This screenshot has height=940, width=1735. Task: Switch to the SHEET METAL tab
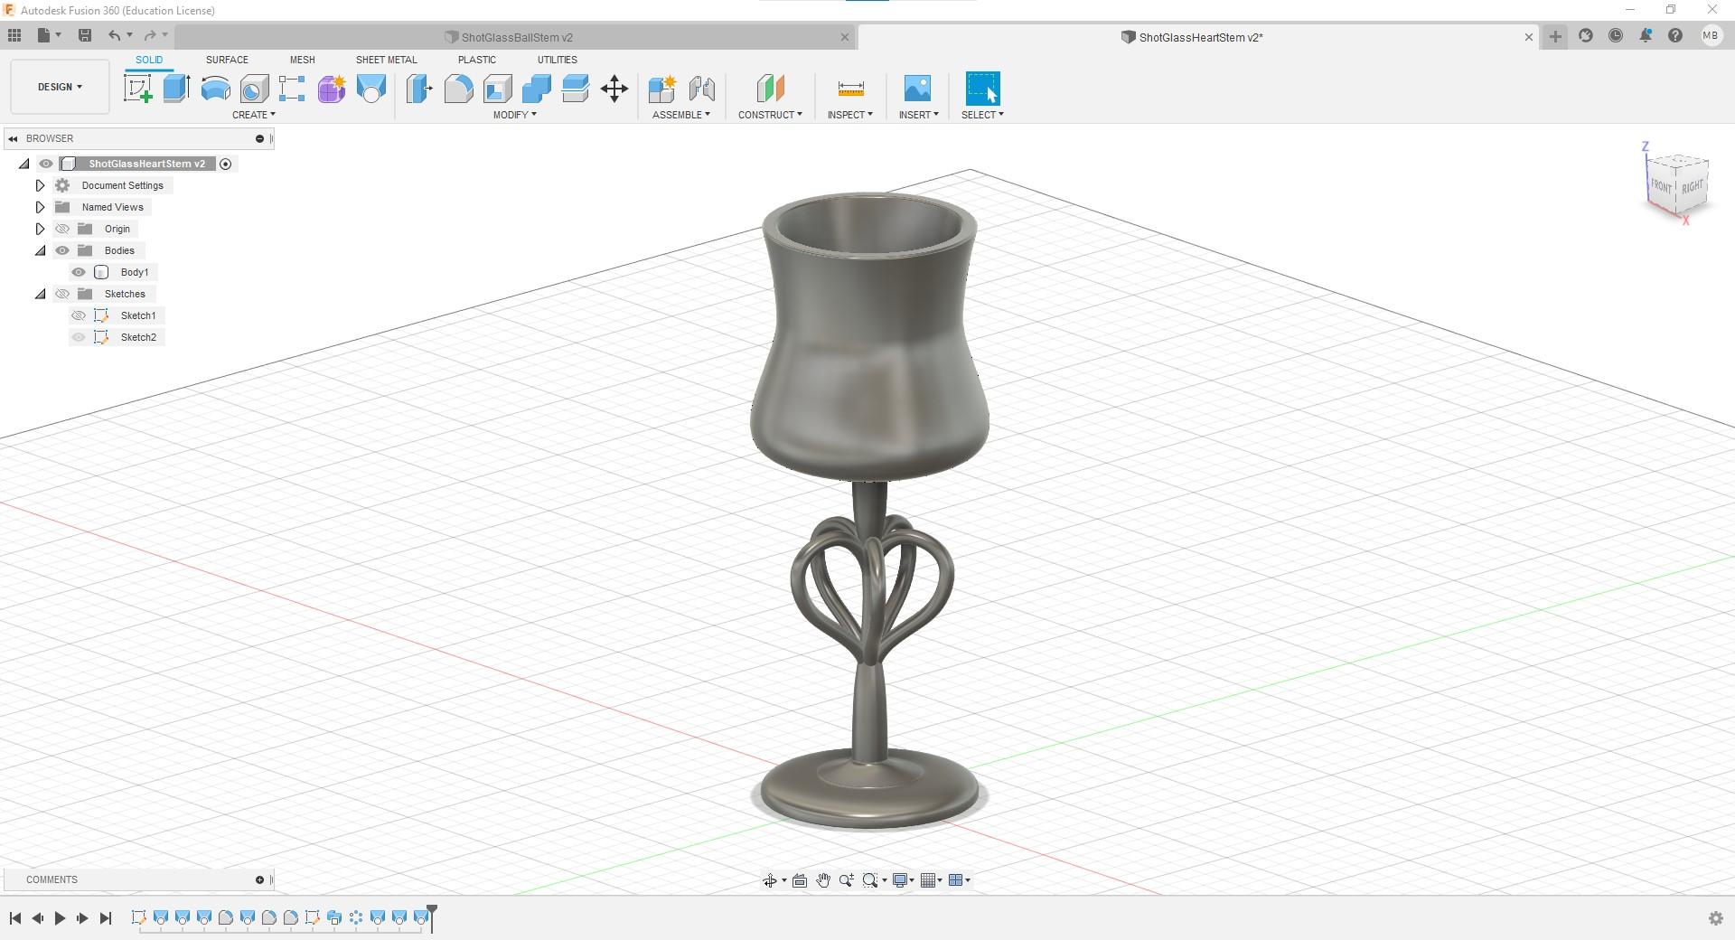pyautogui.click(x=386, y=60)
